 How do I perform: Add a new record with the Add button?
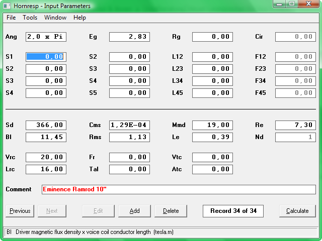click(134, 211)
